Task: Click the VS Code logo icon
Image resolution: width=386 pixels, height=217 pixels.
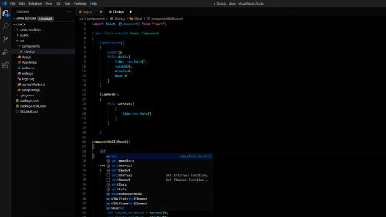Action: [x=4, y=4]
